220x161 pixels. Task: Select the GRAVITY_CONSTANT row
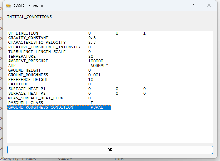click(x=28, y=38)
